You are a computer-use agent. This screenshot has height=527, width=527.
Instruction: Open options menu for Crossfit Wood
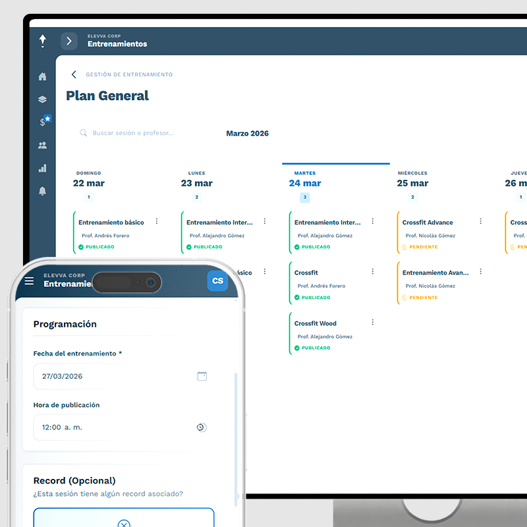point(373,322)
